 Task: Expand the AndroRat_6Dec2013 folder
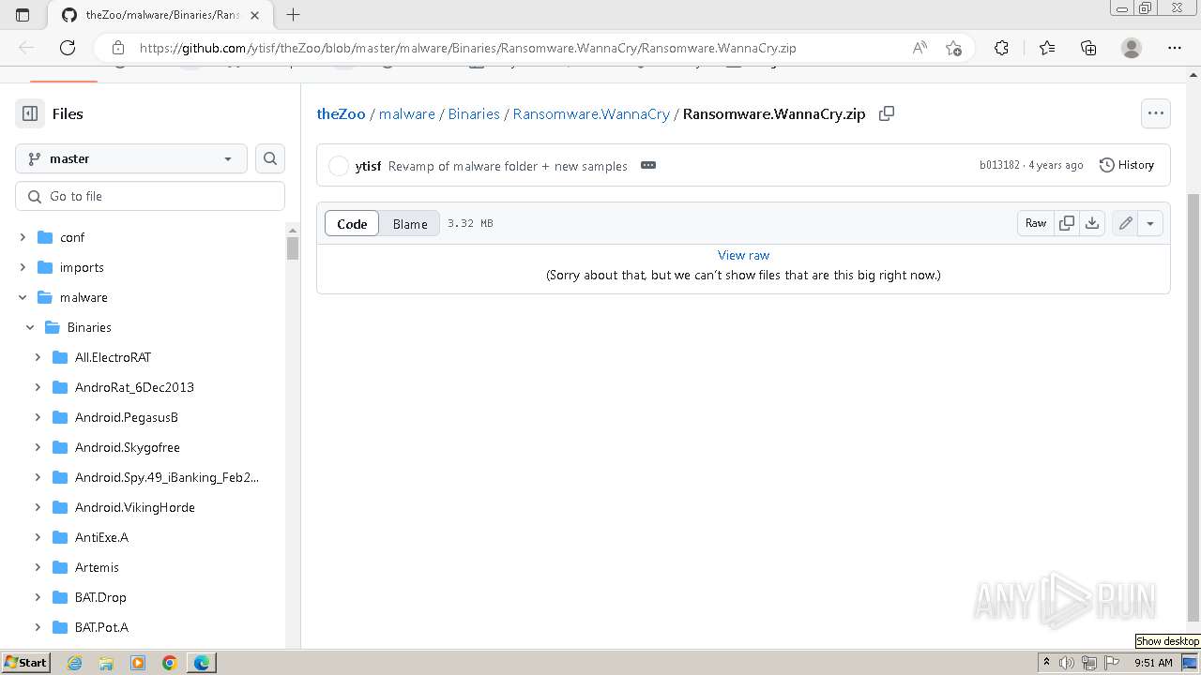click(38, 387)
